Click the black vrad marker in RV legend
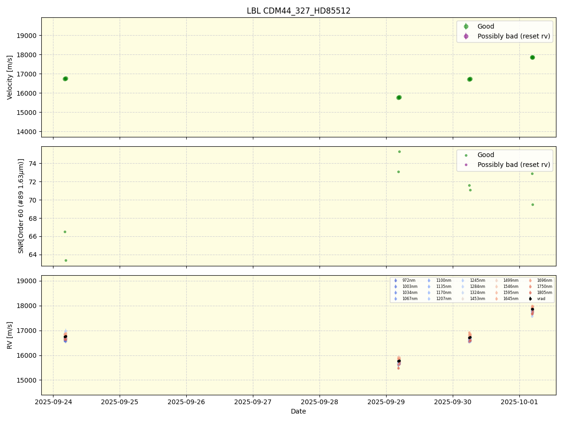Image resolution: width=563 pixels, height=422 pixels. 530,299
